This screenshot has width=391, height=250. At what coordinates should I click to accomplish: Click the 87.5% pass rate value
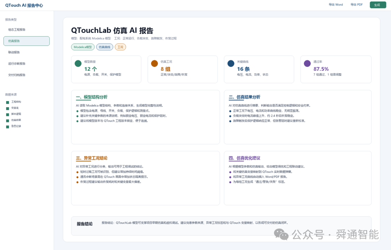tap(321, 69)
